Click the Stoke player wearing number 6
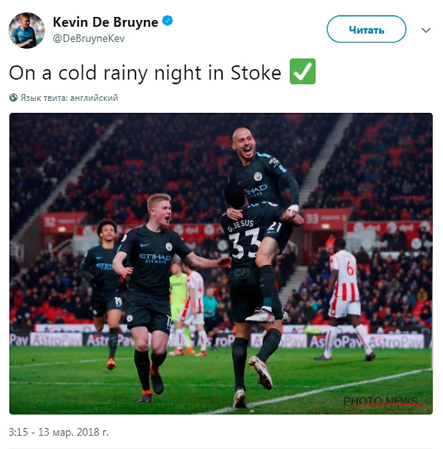The width and height of the screenshot is (443, 449). tap(343, 298)
